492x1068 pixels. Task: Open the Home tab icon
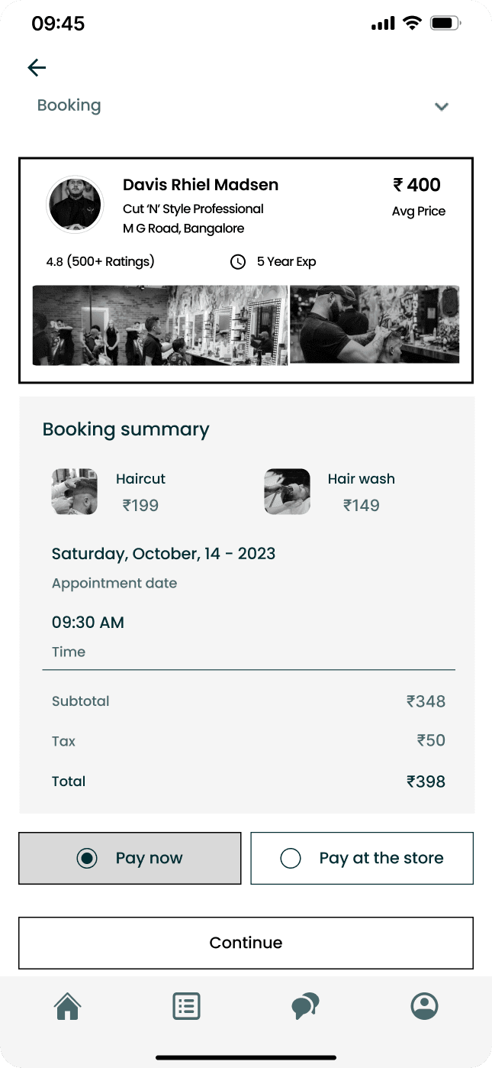coord(67,1006)
